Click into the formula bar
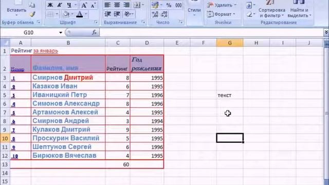The height and width of the screenshot is (185, 329). click(x=211, y=32)
